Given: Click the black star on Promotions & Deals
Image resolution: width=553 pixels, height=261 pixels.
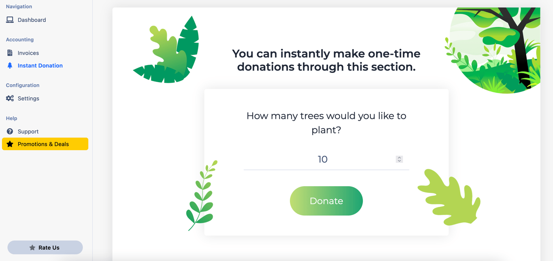Looking at the screenshot, I should click(x=10, y=144).
